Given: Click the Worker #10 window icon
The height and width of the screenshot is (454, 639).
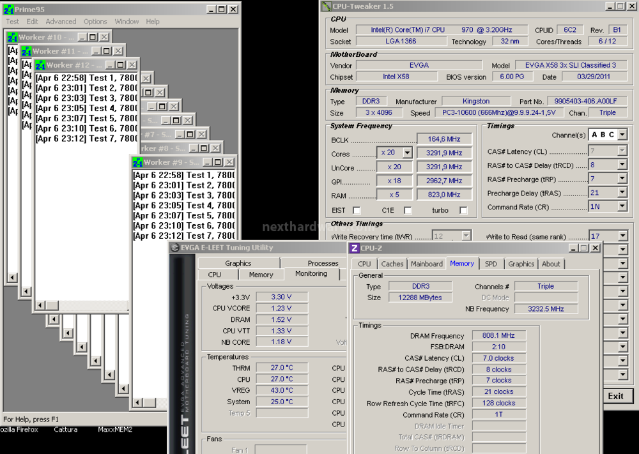Looking at the screenshot, I should pos(12,37).
